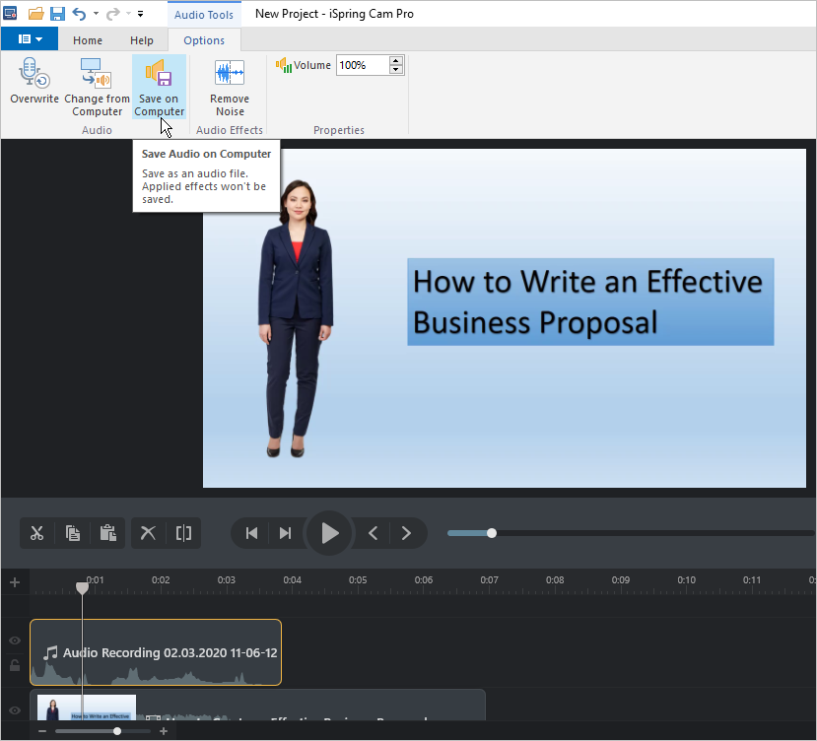The image size is (817, 741).
Task: Toggle audio track lock icon
Action: 15,665
